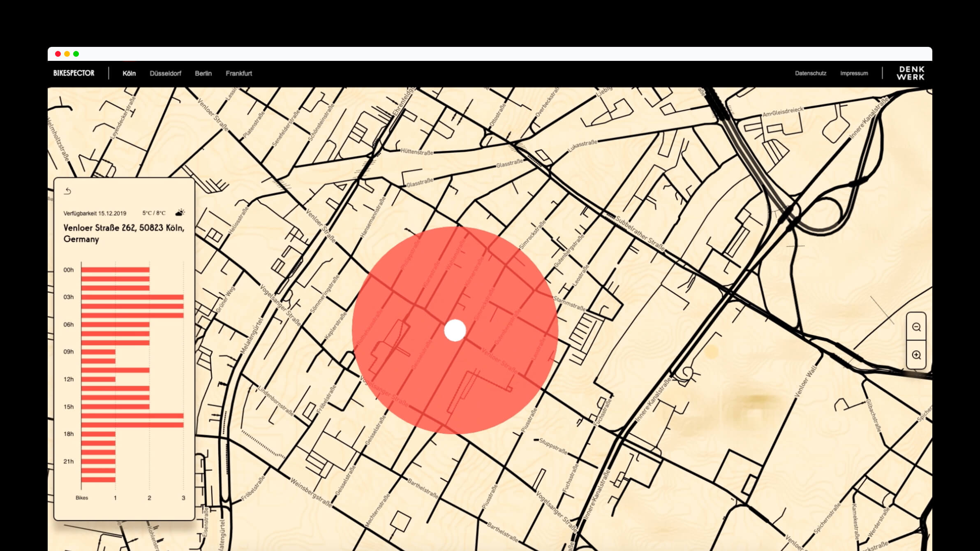Switch to the Köln city tab
The width and height of the screenshot is (980, 551).
pos(129,73)
